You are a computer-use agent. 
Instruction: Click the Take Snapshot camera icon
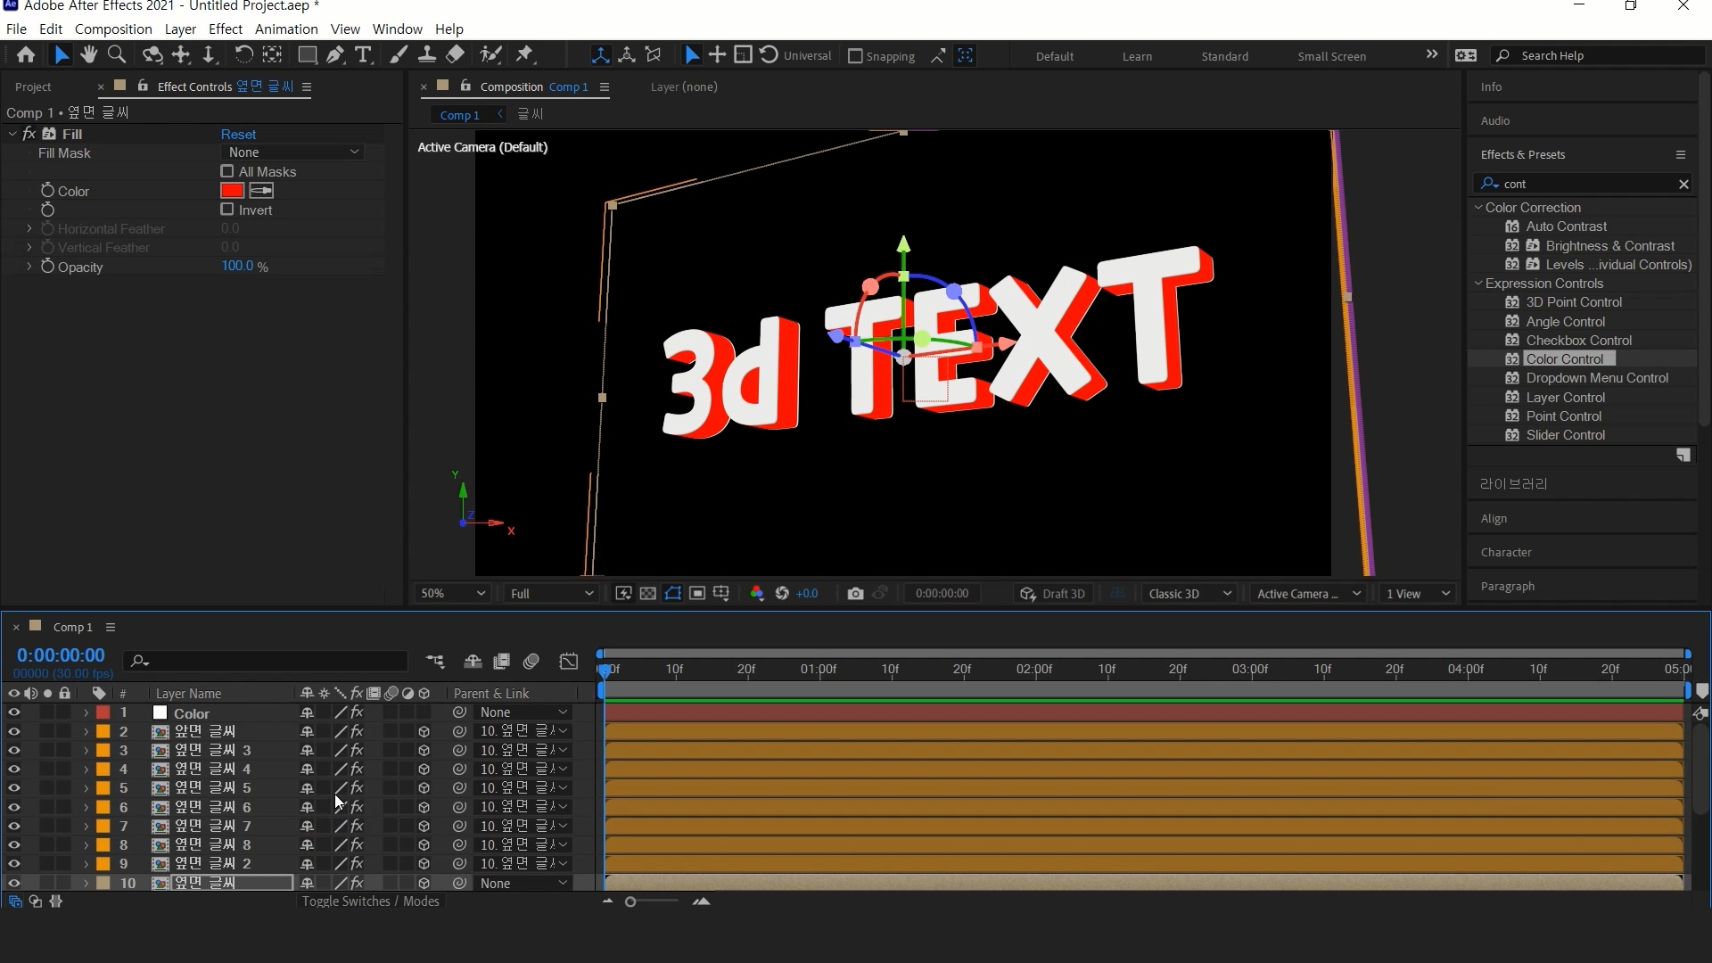(855, 594)
